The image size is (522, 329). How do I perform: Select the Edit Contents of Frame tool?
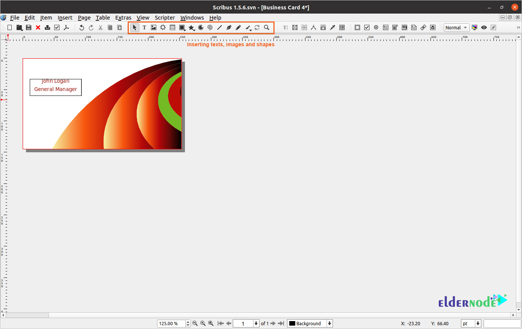[285, 27]
